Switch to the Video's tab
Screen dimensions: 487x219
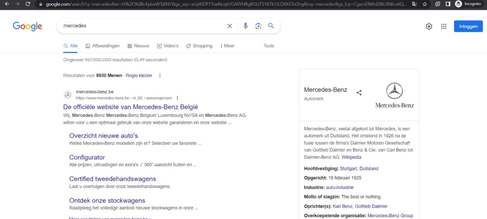[168, 46]
